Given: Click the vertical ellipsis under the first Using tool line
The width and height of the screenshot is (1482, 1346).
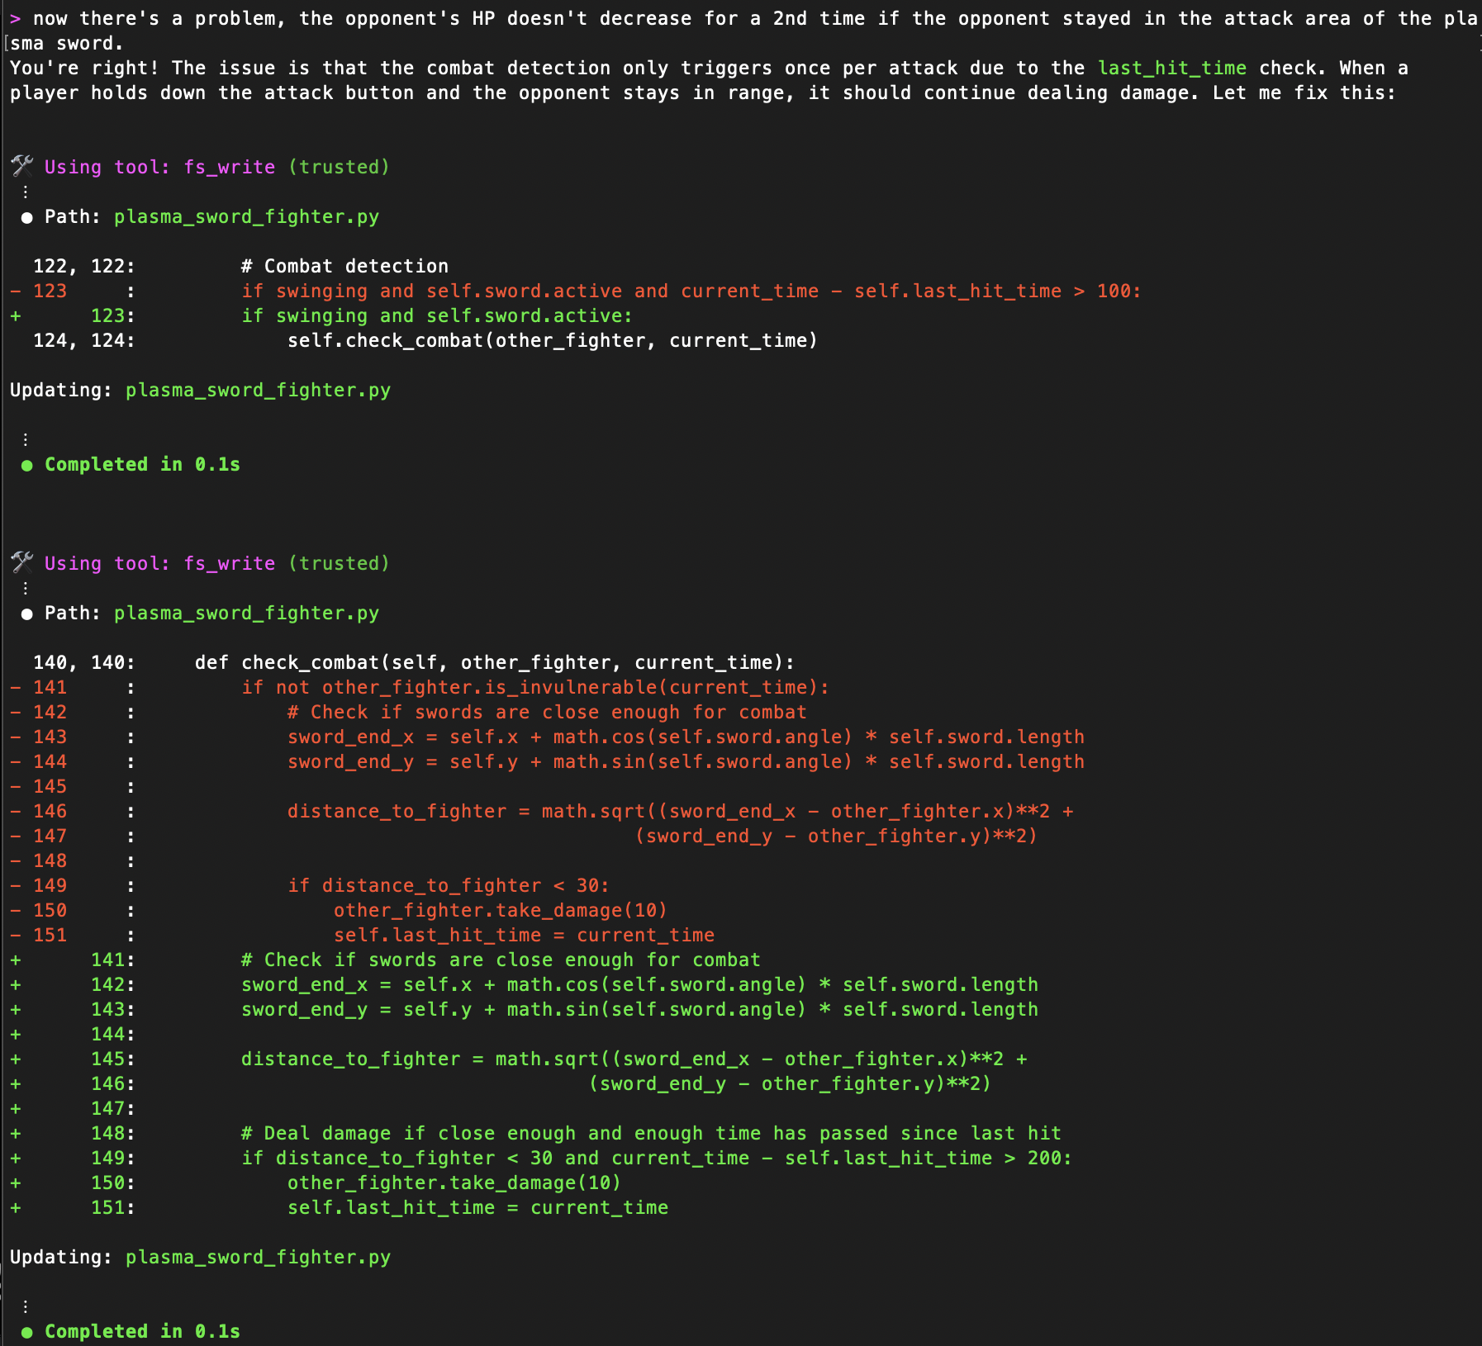Looking at the screenshot, I should [26, 192].
